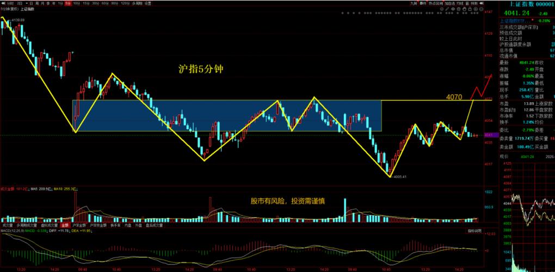555x272 pixels.
Task: Select the 10分 period tab
Action: pyautogui.click(x=77, y=3)
